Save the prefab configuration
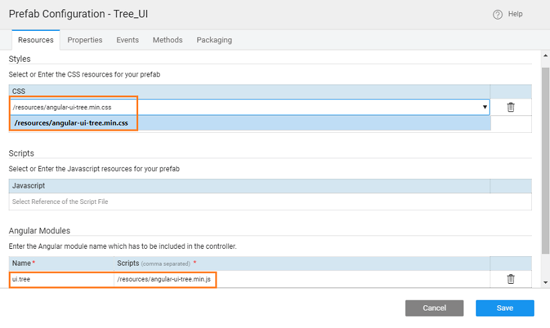The width and height of the screenshot is (550, 328). 504,308
